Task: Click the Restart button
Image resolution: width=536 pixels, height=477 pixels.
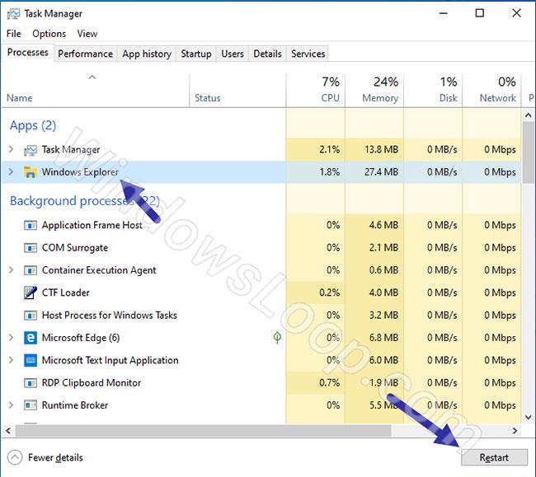Action: pyautogui.click(x=494, y=457)
